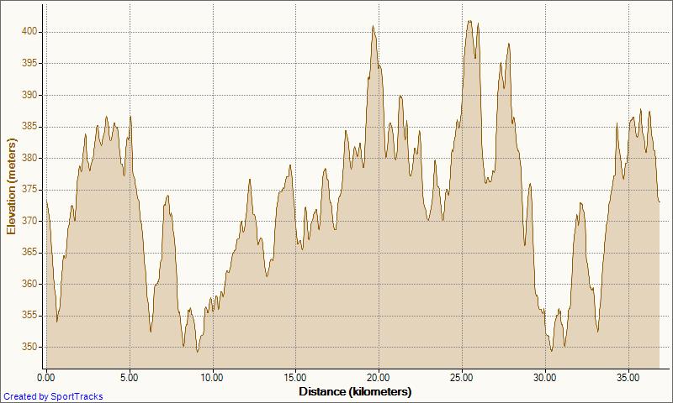Click the 380 elevation tick label
The image size is (673, 403).
[30, 158]
